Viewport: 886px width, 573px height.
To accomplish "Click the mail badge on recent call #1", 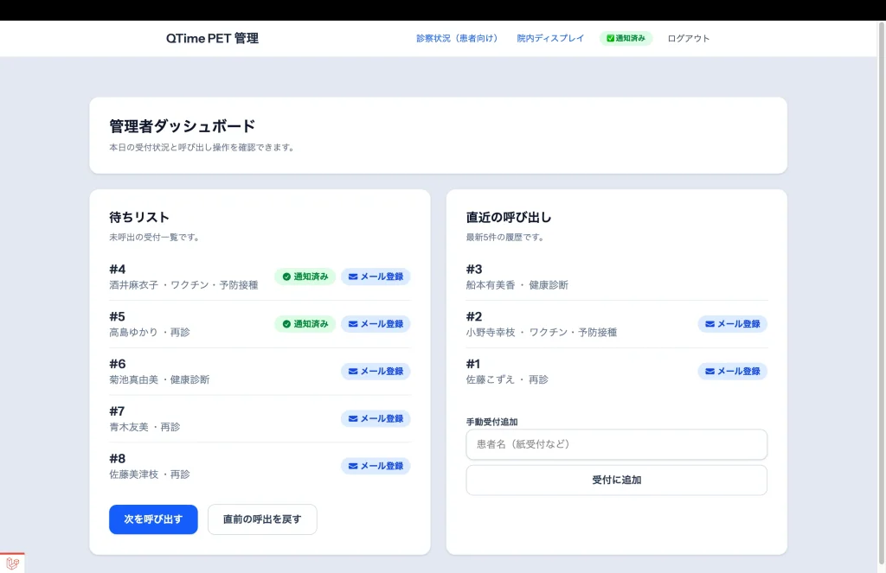I will click(x=732, y=372).
